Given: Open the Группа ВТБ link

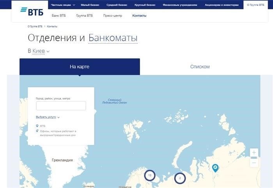Looking at the screenshot, I should pyautogui.click(x=85, y=16).
